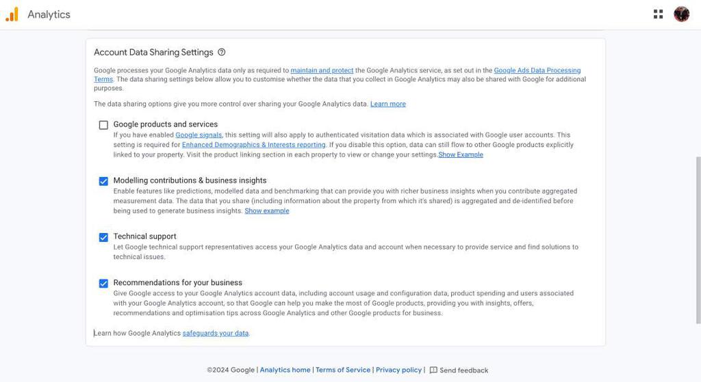Viewport: 701px width, 382px height.
Task: Click the Send feedback icon
Action: click(433, 370)
